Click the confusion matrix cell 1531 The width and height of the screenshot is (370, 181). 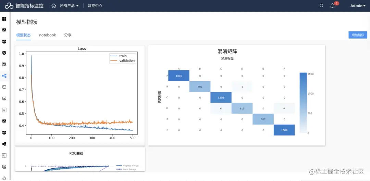(x=178, y=76)
